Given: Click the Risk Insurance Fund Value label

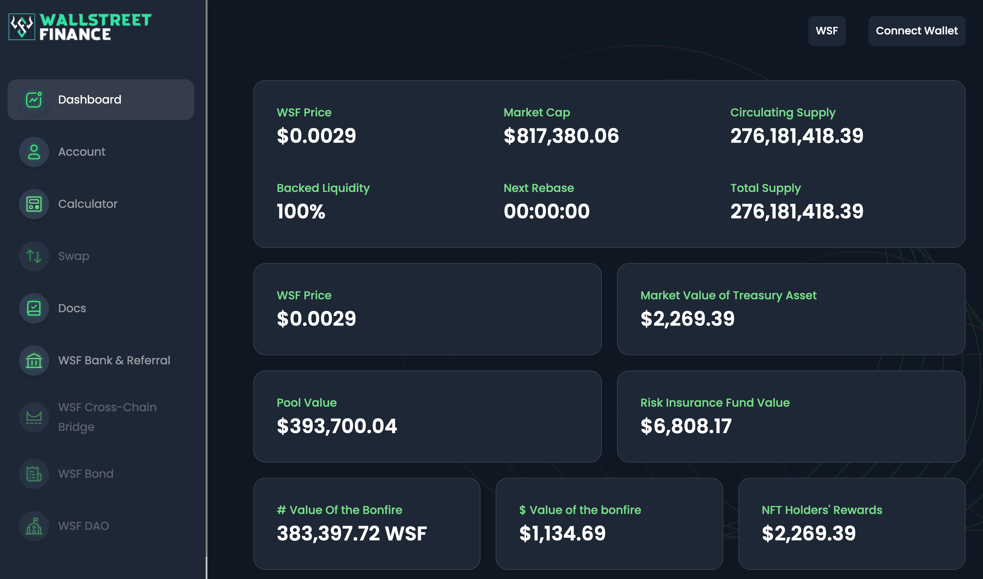Looking at the screenshot, I should point(715,403).
